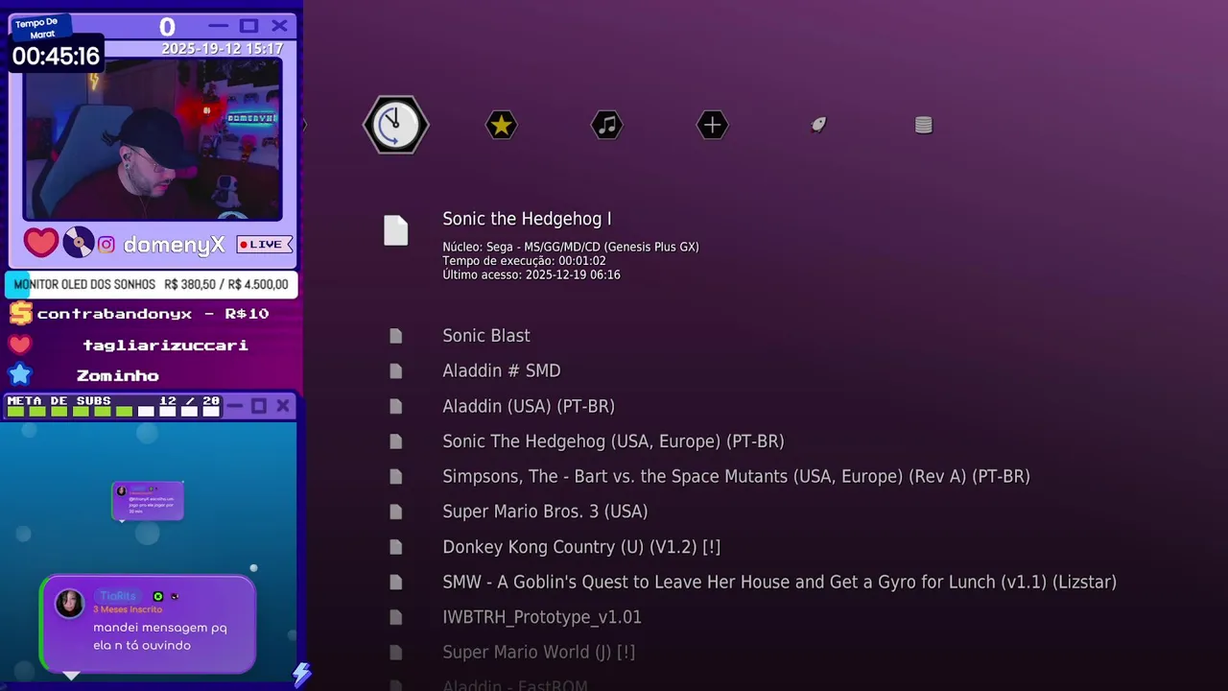The width and height of the screenshot is (1228, 691).
Task: Minimize the Meta de Subs window
Action: [235, 406]
